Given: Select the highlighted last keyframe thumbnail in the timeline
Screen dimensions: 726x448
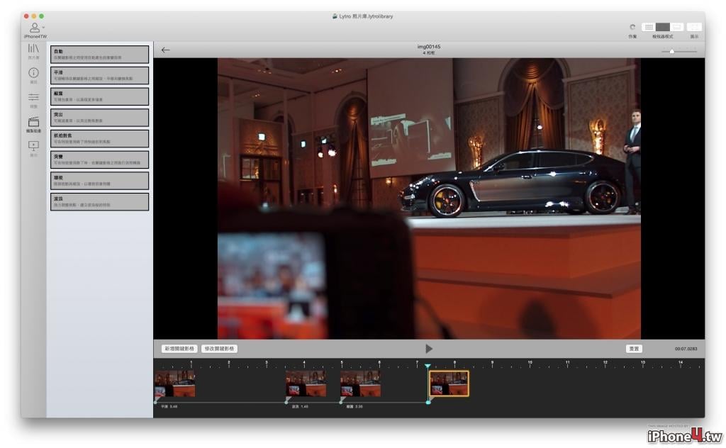Looking at the screenshot, I should point(449,383).
